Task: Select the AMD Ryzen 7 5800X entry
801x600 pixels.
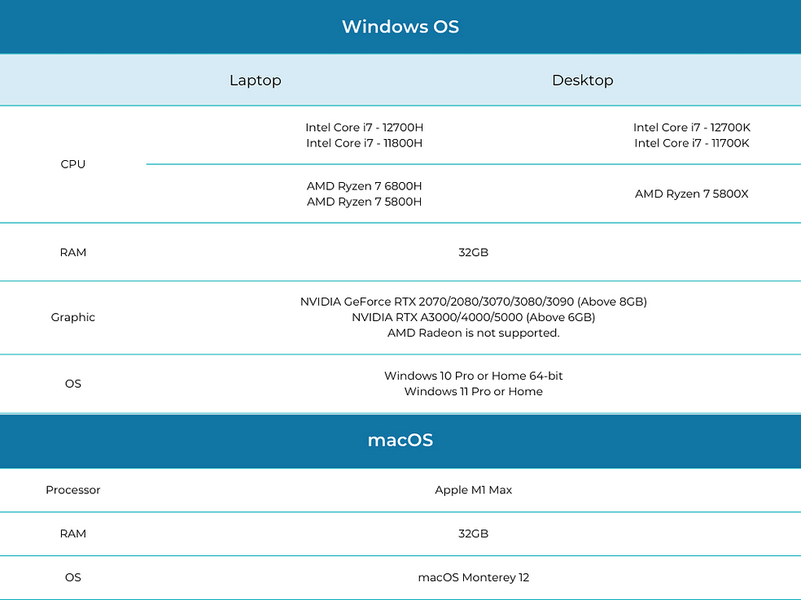Action: tap(692, 193)
